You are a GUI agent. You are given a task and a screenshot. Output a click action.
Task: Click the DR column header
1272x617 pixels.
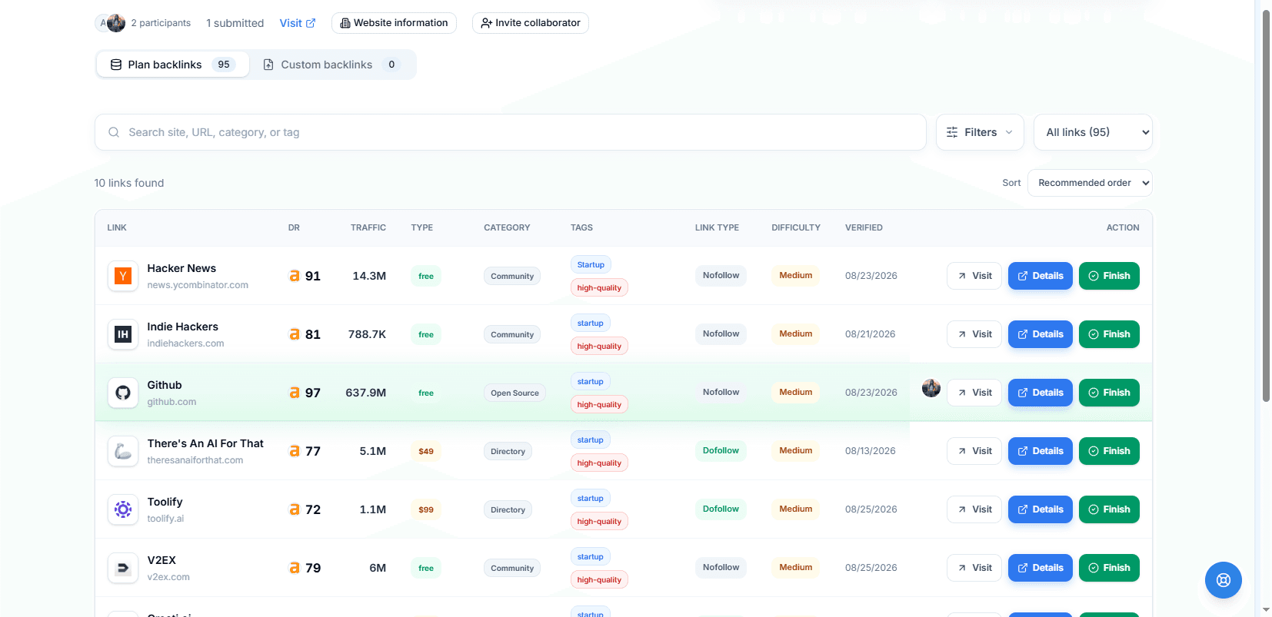(294, 227)
